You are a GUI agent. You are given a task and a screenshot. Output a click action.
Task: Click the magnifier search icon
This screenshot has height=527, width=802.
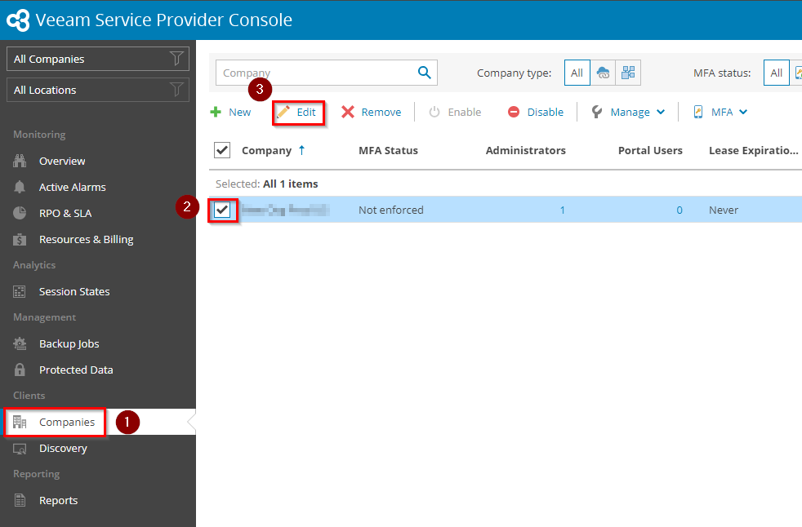click(x=425, y=72)
